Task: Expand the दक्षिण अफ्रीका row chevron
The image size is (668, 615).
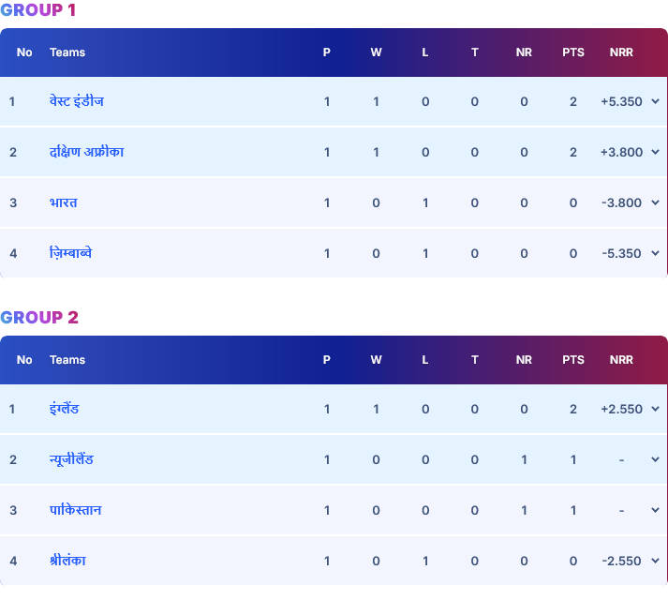Action: (x=655, y=152)
